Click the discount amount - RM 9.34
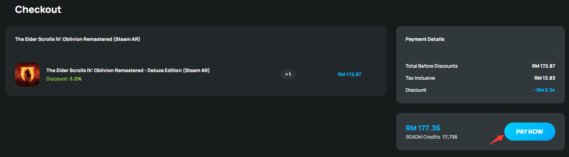The image size is (569, 157). click(544, 90)
